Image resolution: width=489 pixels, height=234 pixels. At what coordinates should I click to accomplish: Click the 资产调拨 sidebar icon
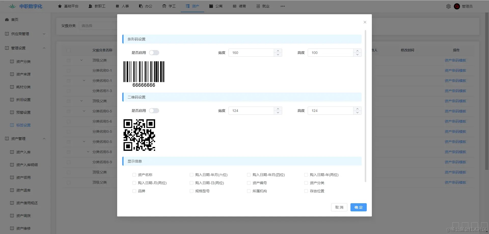click(12, 215)
